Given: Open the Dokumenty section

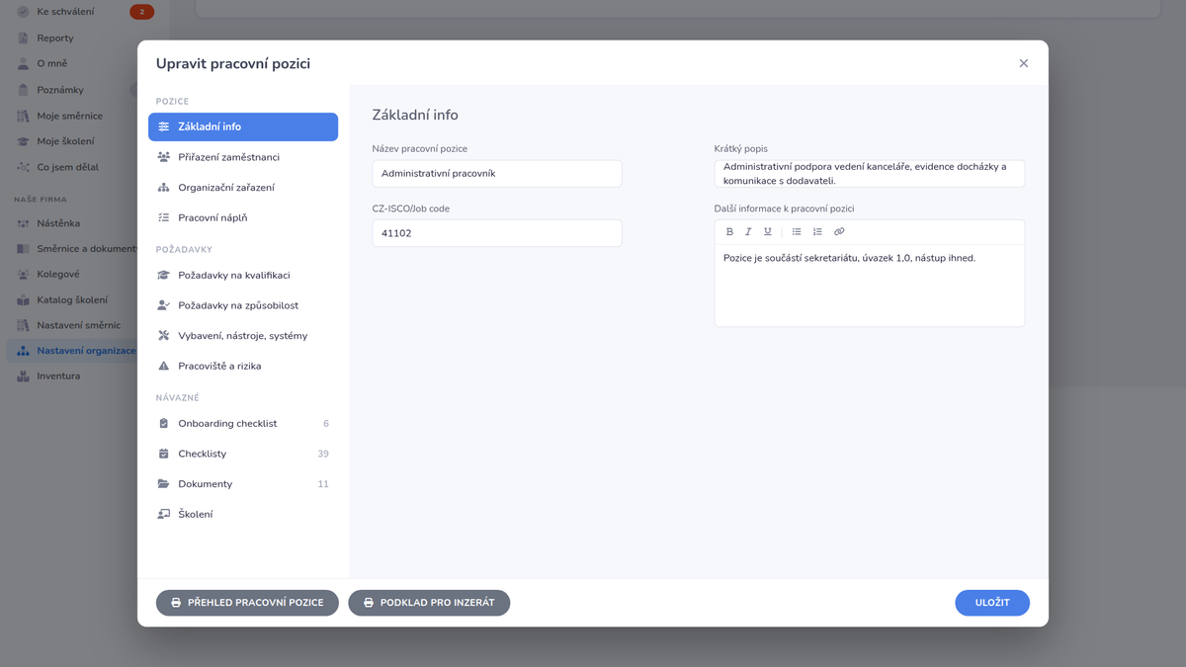Looking at the screenshot, I should 243,484.
